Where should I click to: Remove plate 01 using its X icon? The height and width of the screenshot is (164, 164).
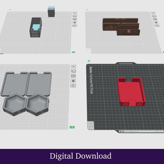click(x=75, y=13)
